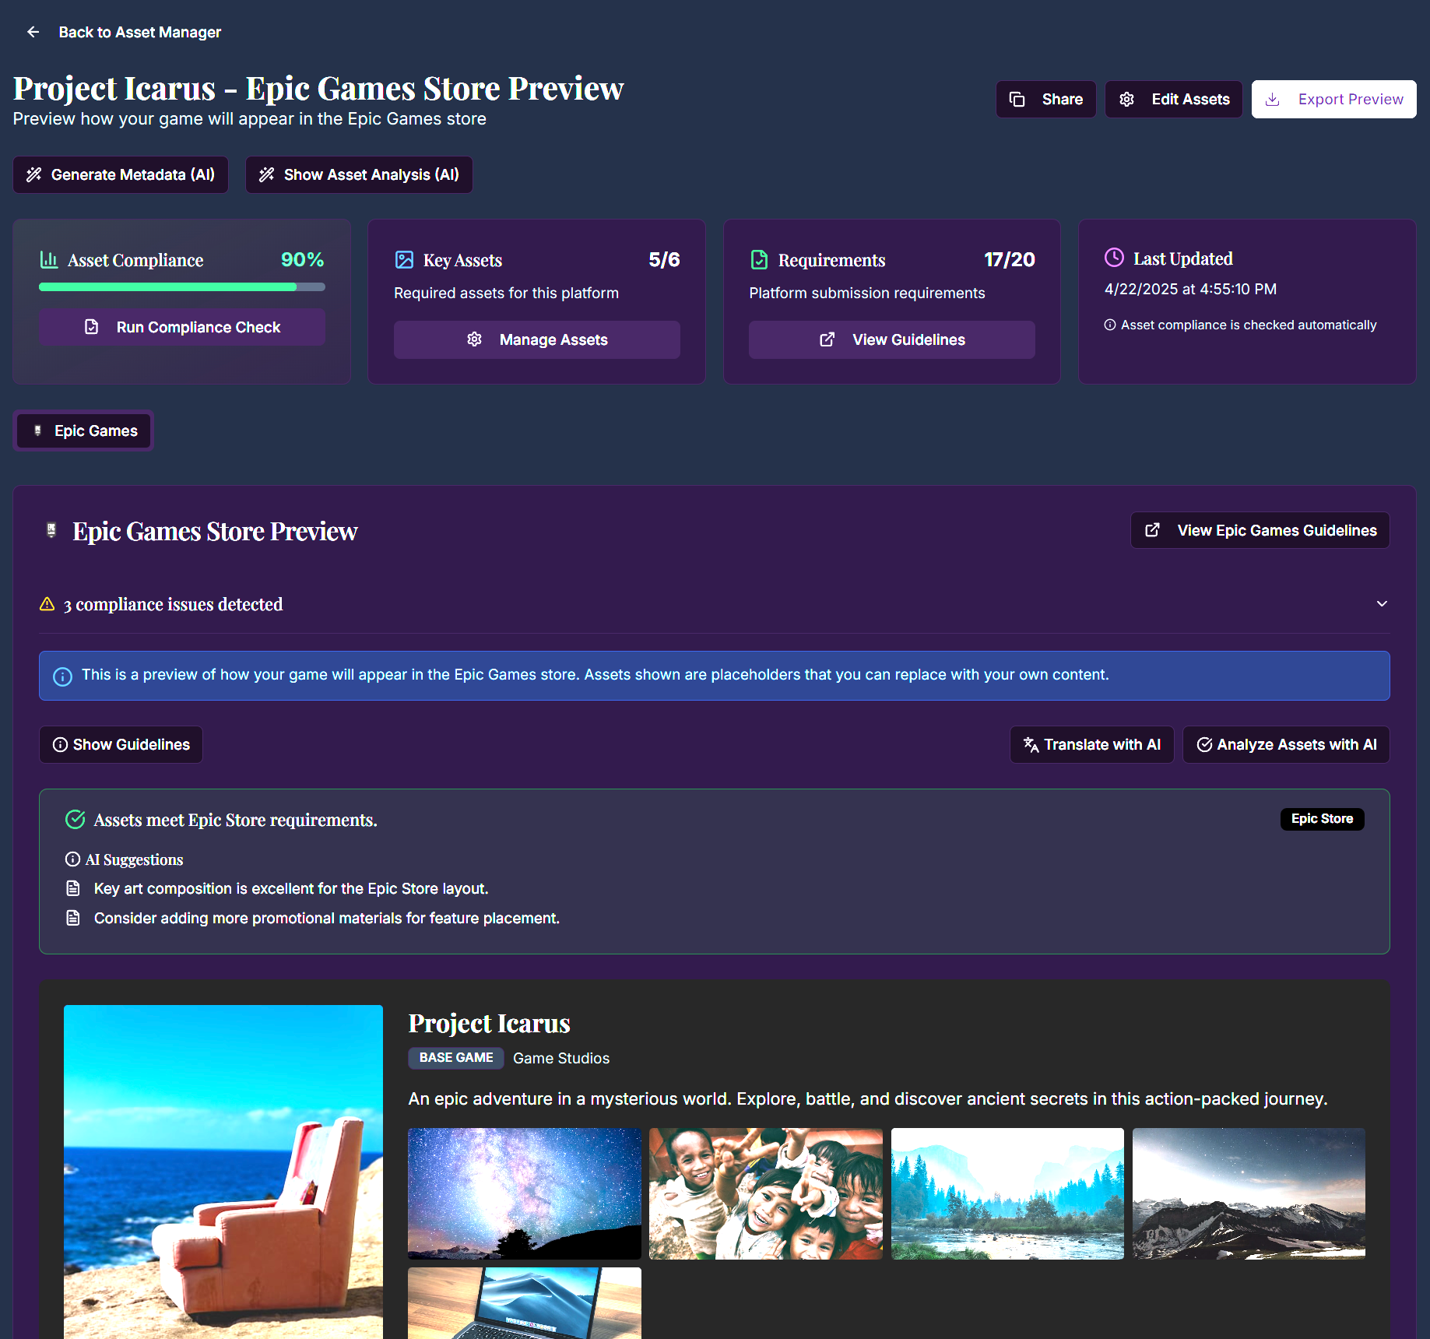Click the 17/20 Requirements count
This screenshot has height=1339, width=1430.
coord(1009,259)
